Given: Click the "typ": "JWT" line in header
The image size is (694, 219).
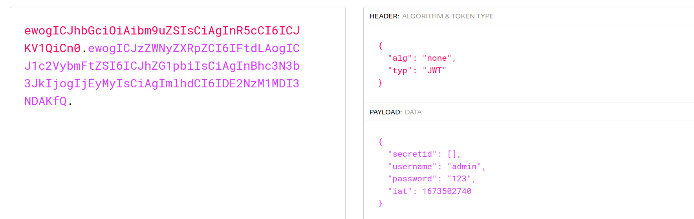Looking at the screenshot, I should click(x=417, y=71).
